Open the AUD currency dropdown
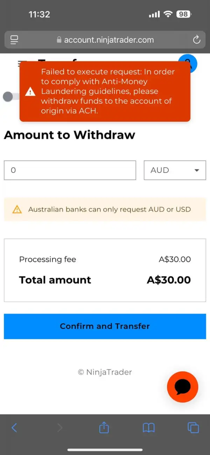 (175, 170)
